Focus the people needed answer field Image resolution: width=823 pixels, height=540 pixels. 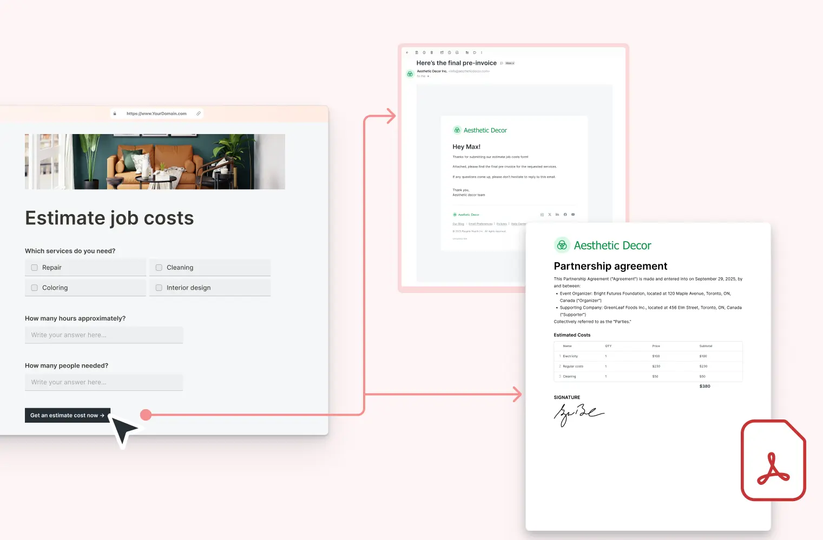pos(104,382)
